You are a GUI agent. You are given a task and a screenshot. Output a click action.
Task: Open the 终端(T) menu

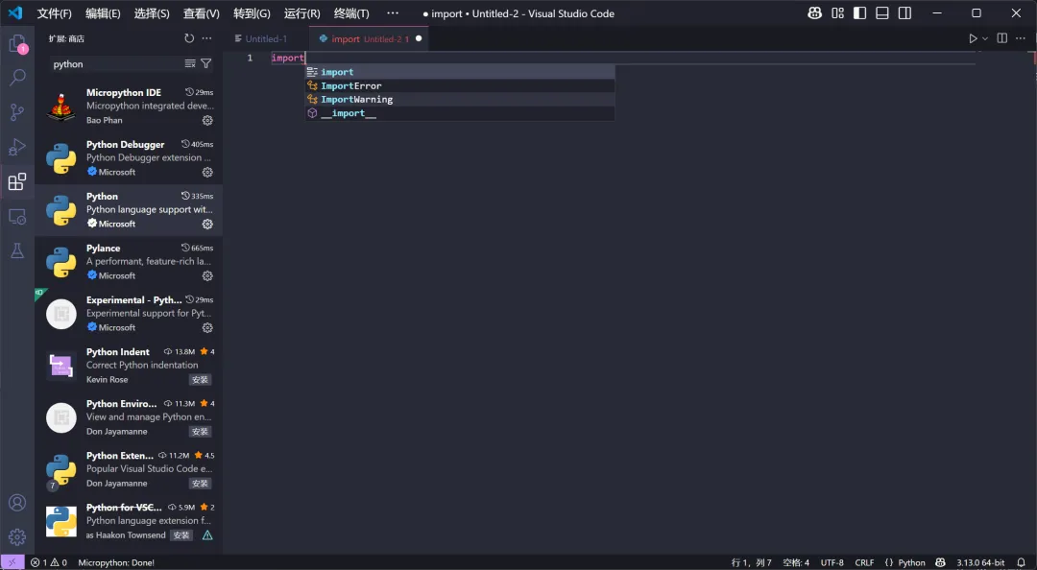(351, 13)
